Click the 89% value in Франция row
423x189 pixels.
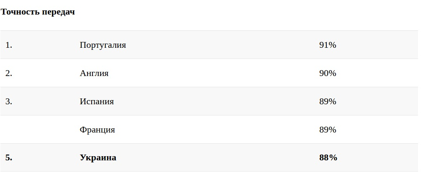coord(328,130)
